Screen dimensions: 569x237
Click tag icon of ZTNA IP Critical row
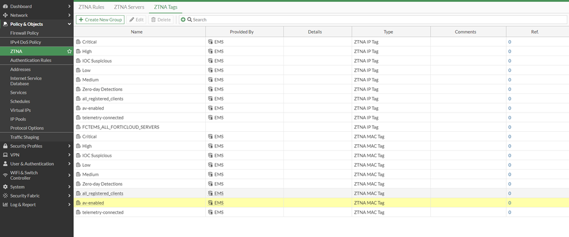(x=78, y=42)
